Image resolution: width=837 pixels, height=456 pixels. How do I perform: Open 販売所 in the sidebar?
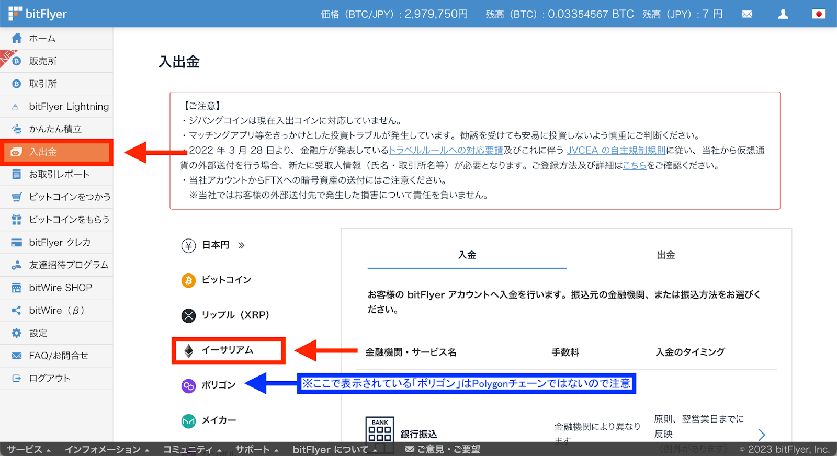pos(56,61)
